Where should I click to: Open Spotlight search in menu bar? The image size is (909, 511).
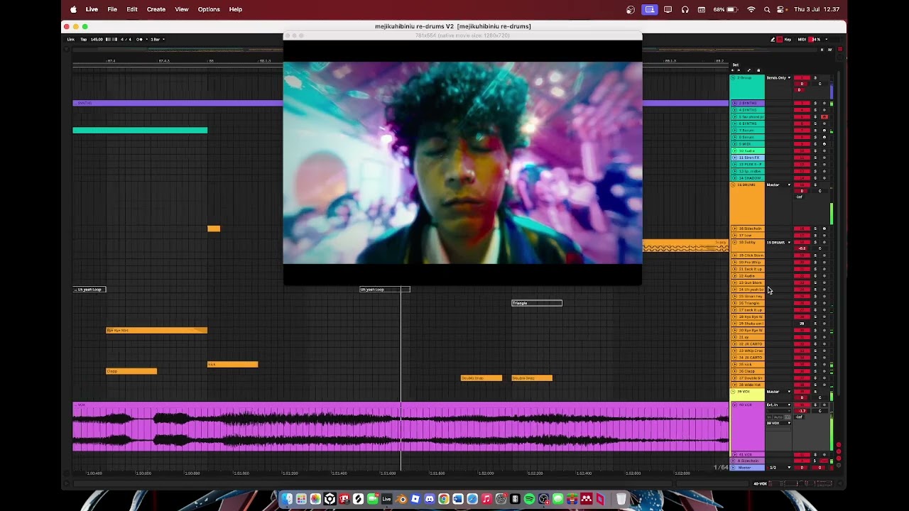tap(767, 9)
